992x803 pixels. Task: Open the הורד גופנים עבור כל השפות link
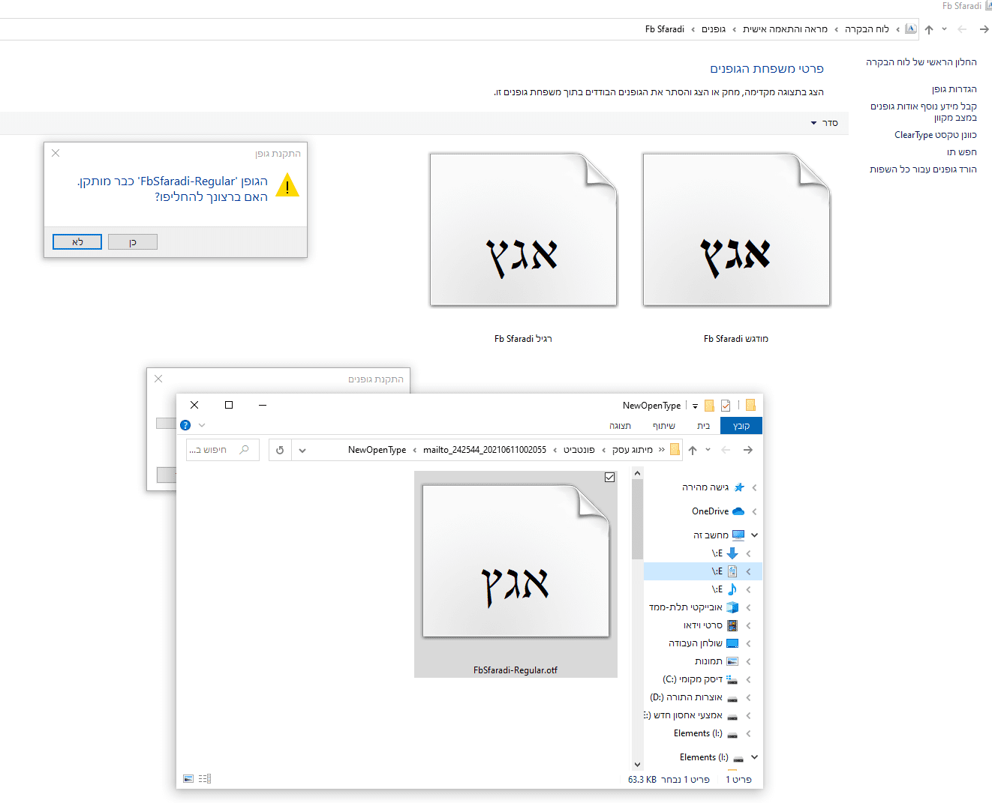[923, 169]
